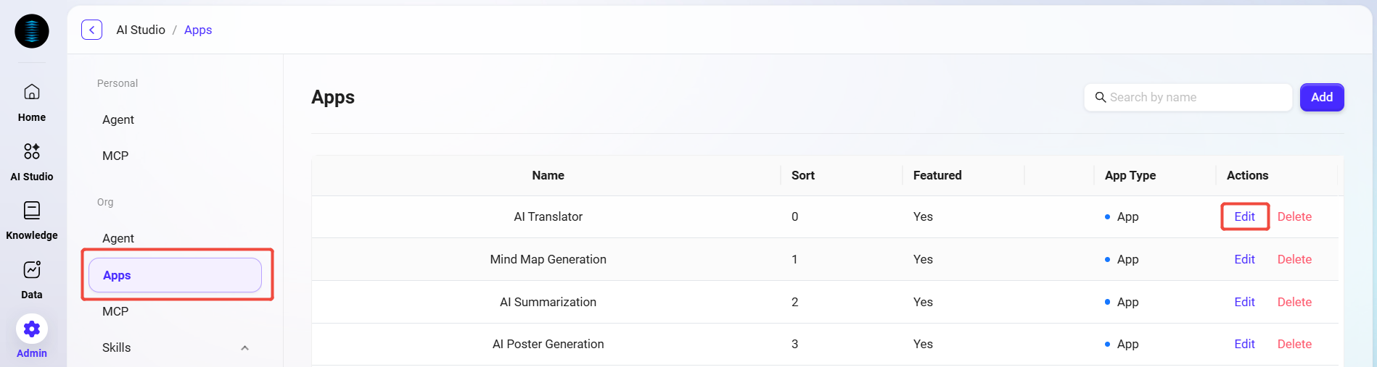Click the Add button
Viewport: 1377px width, 367px height.
(x=1321, y=97)
